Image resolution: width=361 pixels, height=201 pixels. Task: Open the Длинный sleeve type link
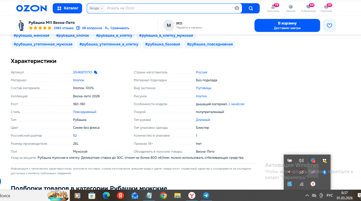tap(203, 120)
